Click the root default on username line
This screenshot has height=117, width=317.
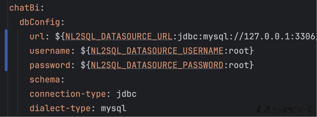click(239, 51)
